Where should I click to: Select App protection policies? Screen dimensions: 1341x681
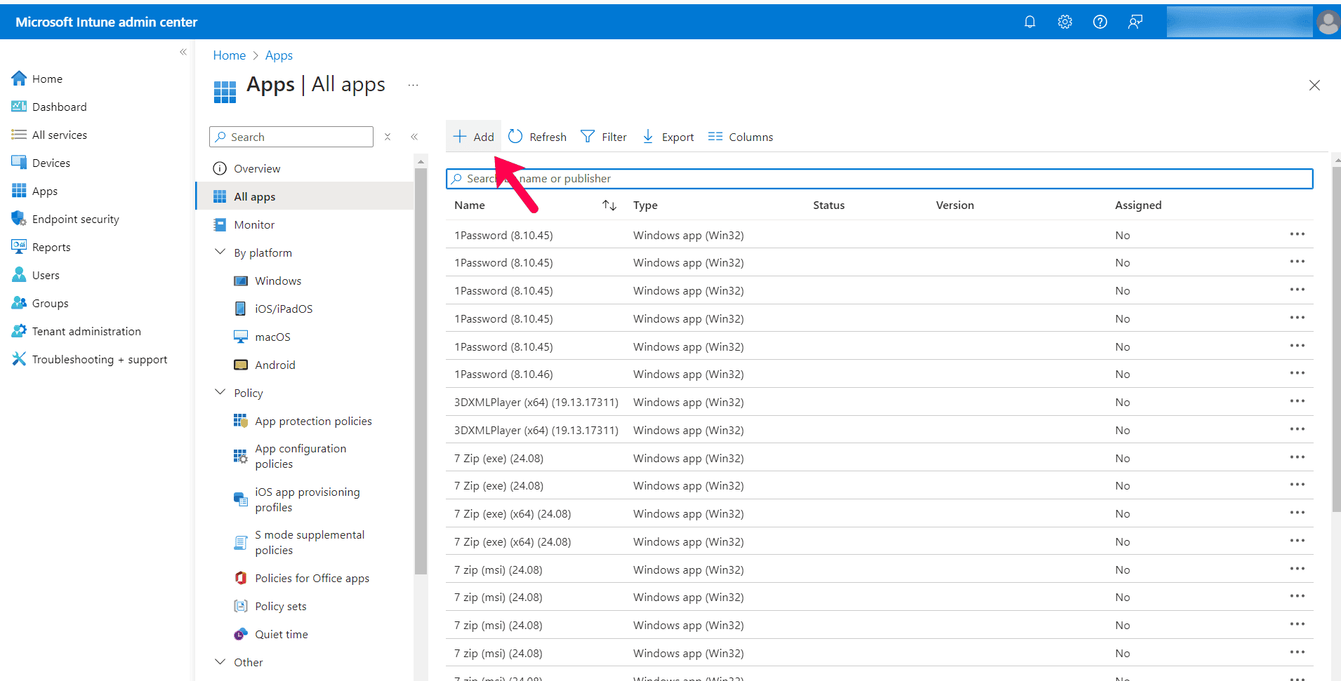[313, 421]
